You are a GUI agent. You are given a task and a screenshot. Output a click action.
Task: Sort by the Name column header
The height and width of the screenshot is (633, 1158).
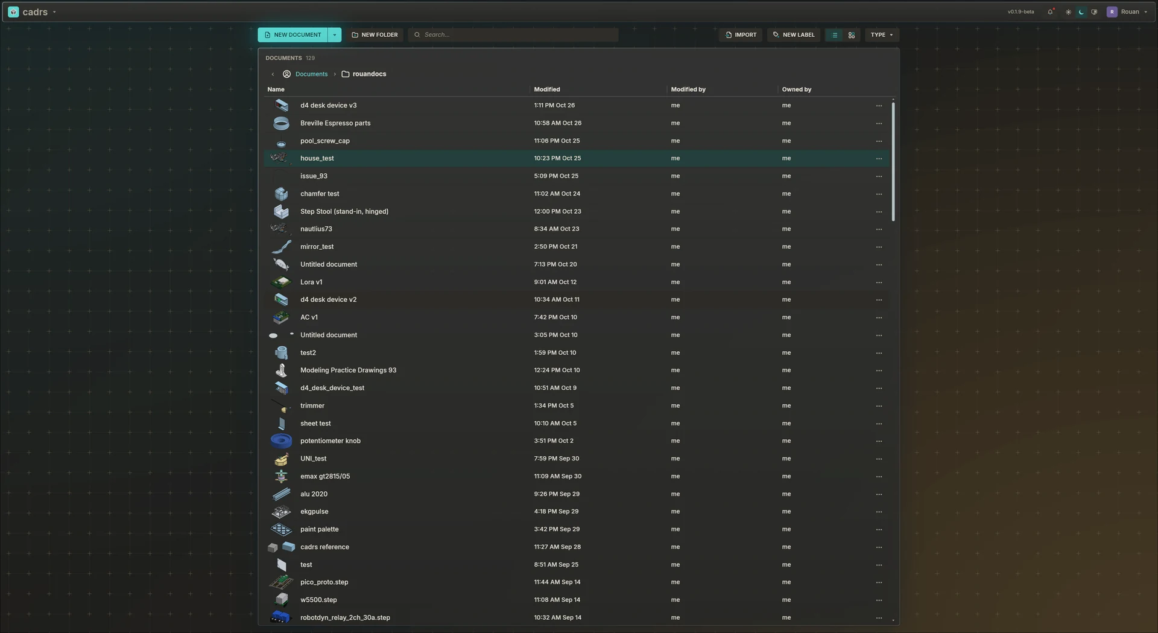[x=276, y=89]
